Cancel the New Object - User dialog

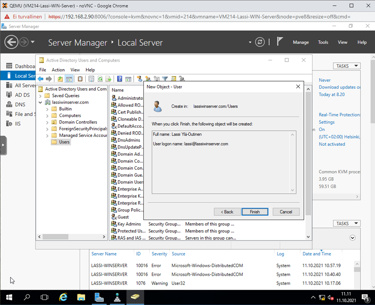pyautogui.click(x=286, y=212)
